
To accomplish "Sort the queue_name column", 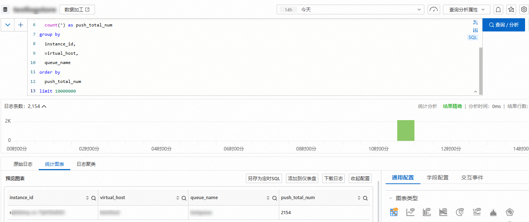I will click(x=268, y=198).
